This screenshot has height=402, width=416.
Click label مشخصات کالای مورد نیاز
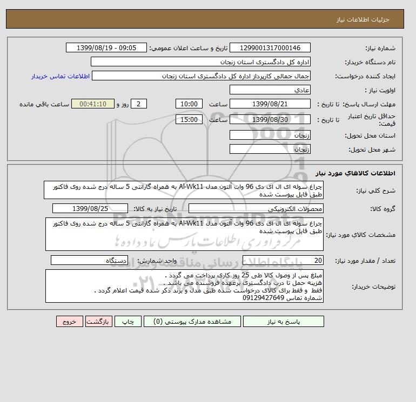(360, 235)
